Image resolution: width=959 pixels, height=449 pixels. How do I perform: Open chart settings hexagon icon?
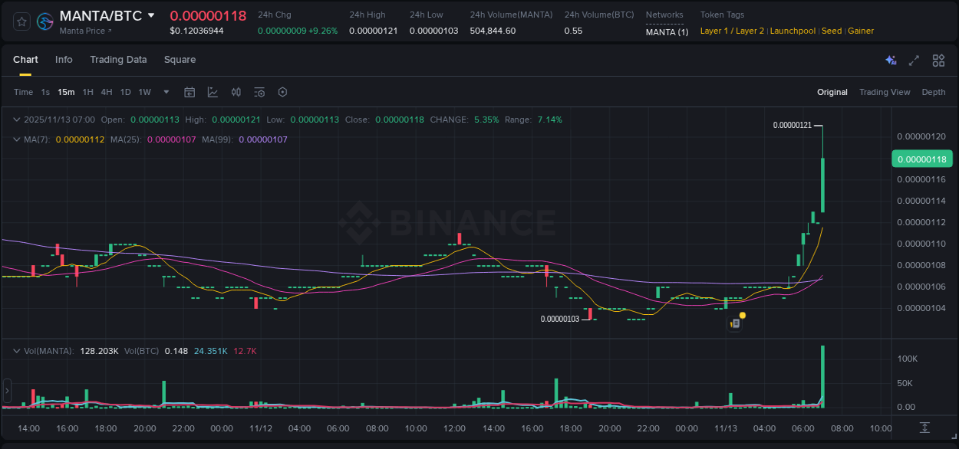[282, 92]
